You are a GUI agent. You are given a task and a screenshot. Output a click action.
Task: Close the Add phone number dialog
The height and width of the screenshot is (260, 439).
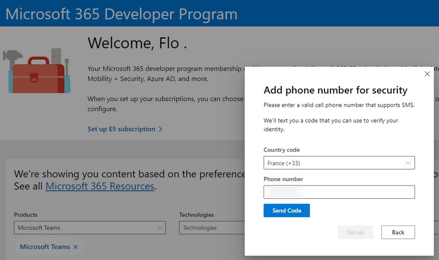pyautogui.click(x=427, y=74)
